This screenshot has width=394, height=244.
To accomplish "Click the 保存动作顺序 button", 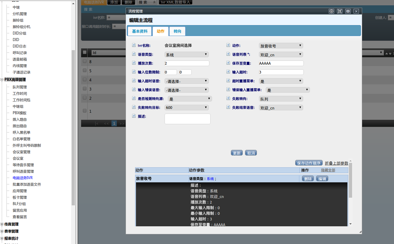I will click(x=308, y=163).
